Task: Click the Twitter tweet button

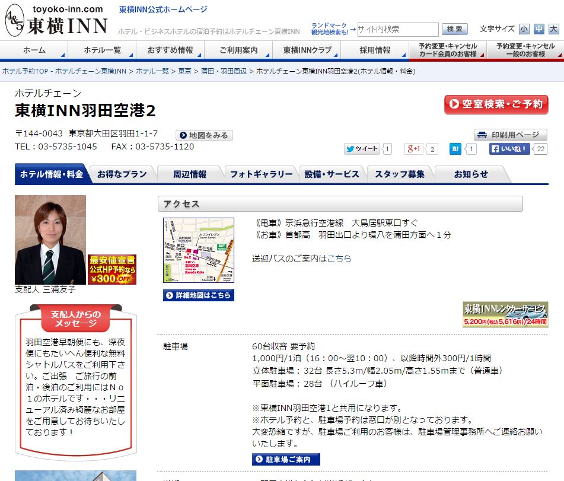Action: click(362, 149)
